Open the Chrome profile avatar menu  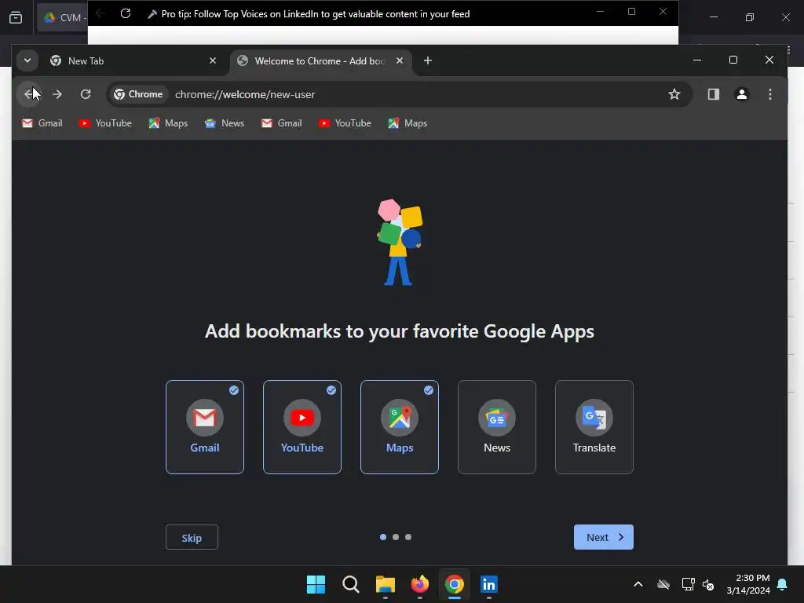click(741, 94)
